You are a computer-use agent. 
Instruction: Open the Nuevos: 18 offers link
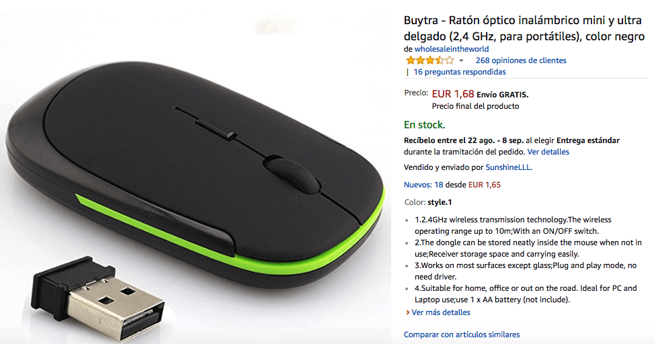[x=423, y=185]
